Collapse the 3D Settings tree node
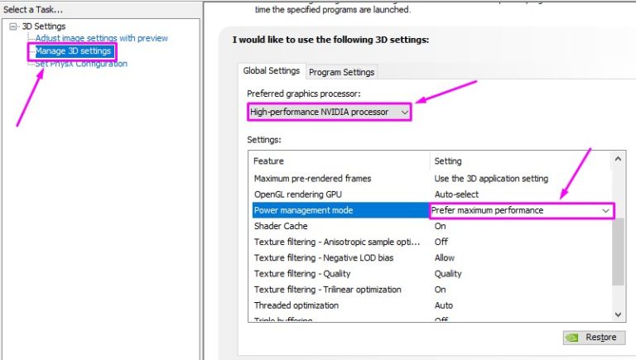This screenshot has width=636, height=360. pyautogui.click(x=13, y=26)
